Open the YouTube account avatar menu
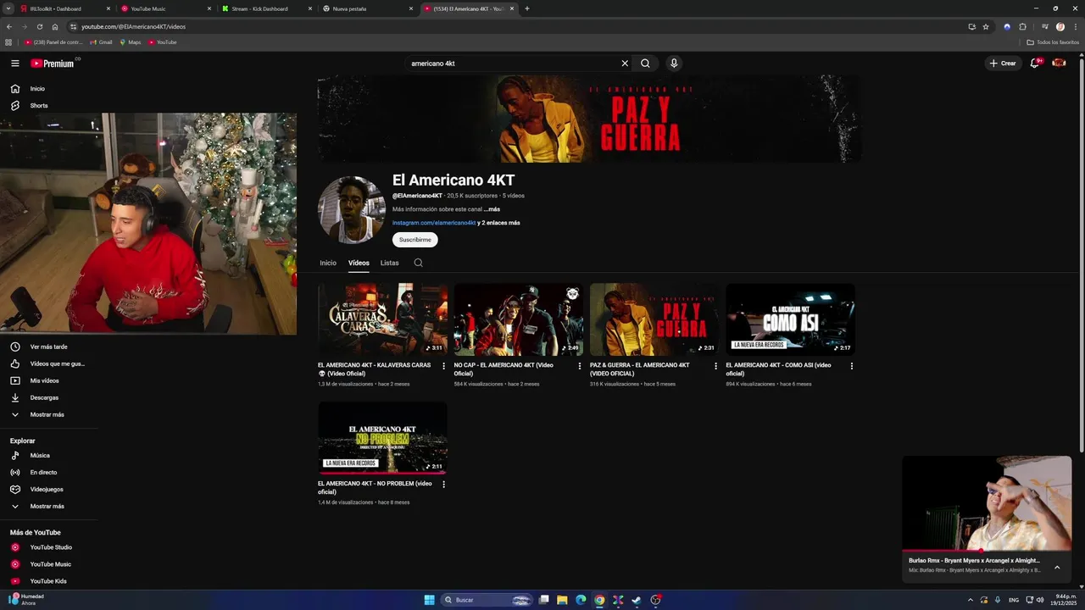This screenshot has height=610, width=1085. (1059, 64)
